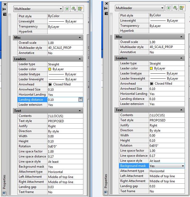Toggle PICKADD value icon in the left palette

click(67, 9)
